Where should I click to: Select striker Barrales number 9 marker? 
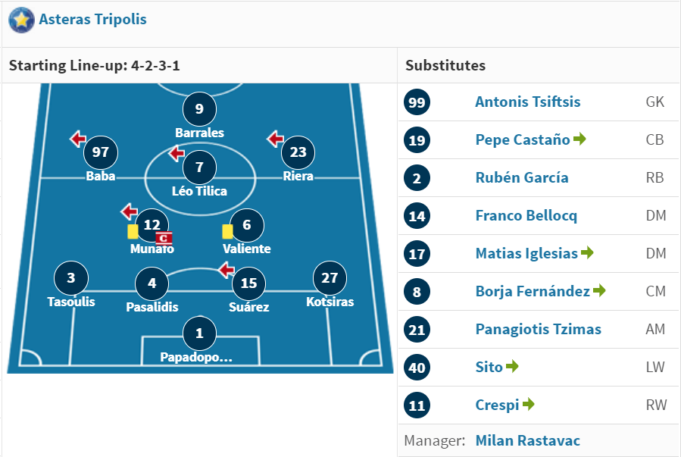(x=199, y=108)
